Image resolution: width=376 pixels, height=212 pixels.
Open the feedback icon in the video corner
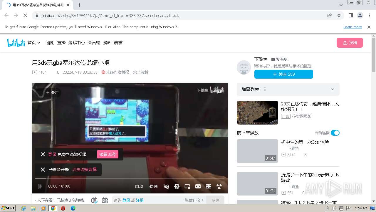point(219,92)
